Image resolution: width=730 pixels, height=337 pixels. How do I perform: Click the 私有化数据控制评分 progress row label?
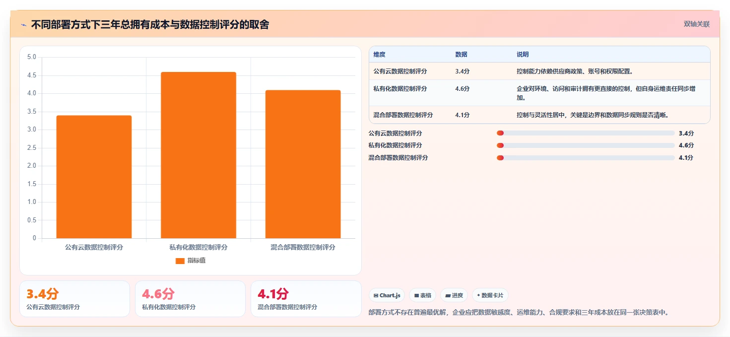(395, 145)
